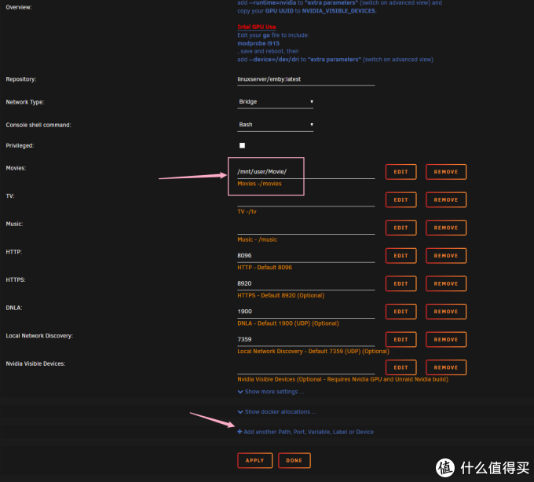Click the empty TV path field
Image resolution: width=534 pixels, height=482 pixels.
pyautogui.click(x=305, y=200)
